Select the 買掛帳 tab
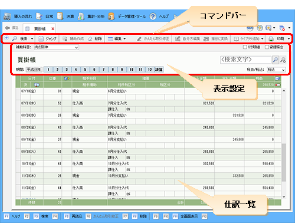This screenshot has height=223, width=295. coord(40,29)
